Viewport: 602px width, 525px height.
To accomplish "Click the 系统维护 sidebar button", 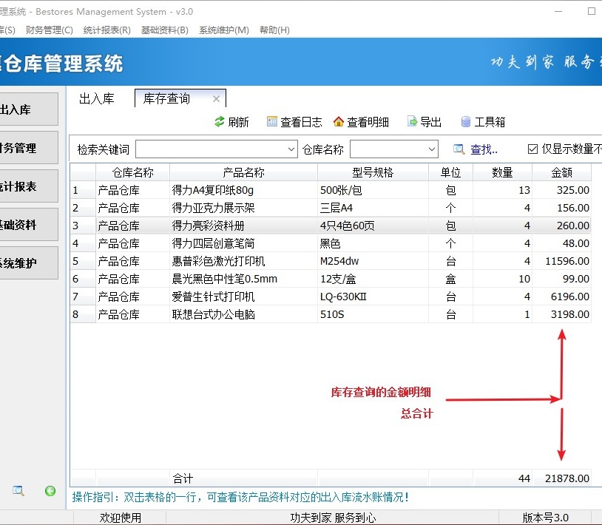I will coord(29,262).
